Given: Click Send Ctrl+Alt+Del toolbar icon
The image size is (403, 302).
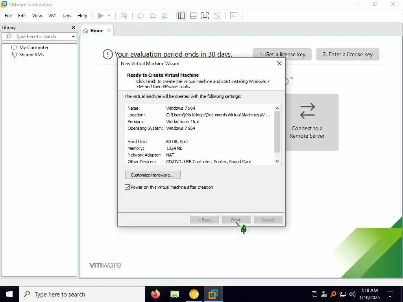Looking at the screenshot, I should 124,16.
